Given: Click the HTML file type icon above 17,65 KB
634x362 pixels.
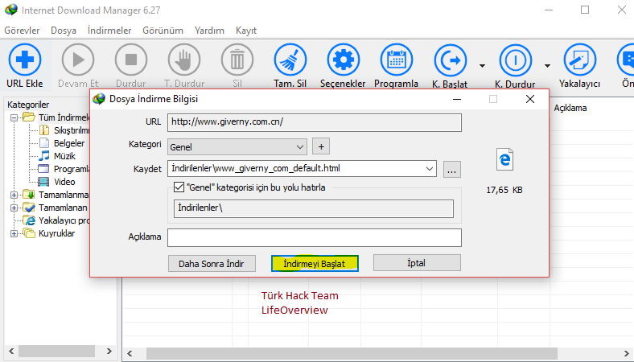Looking at the screenshot, I should click(x=504, y=159).
